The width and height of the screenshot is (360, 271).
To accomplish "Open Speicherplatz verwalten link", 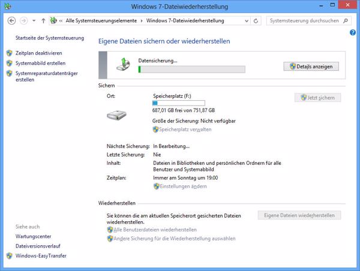I will click(x=185, y=130).
